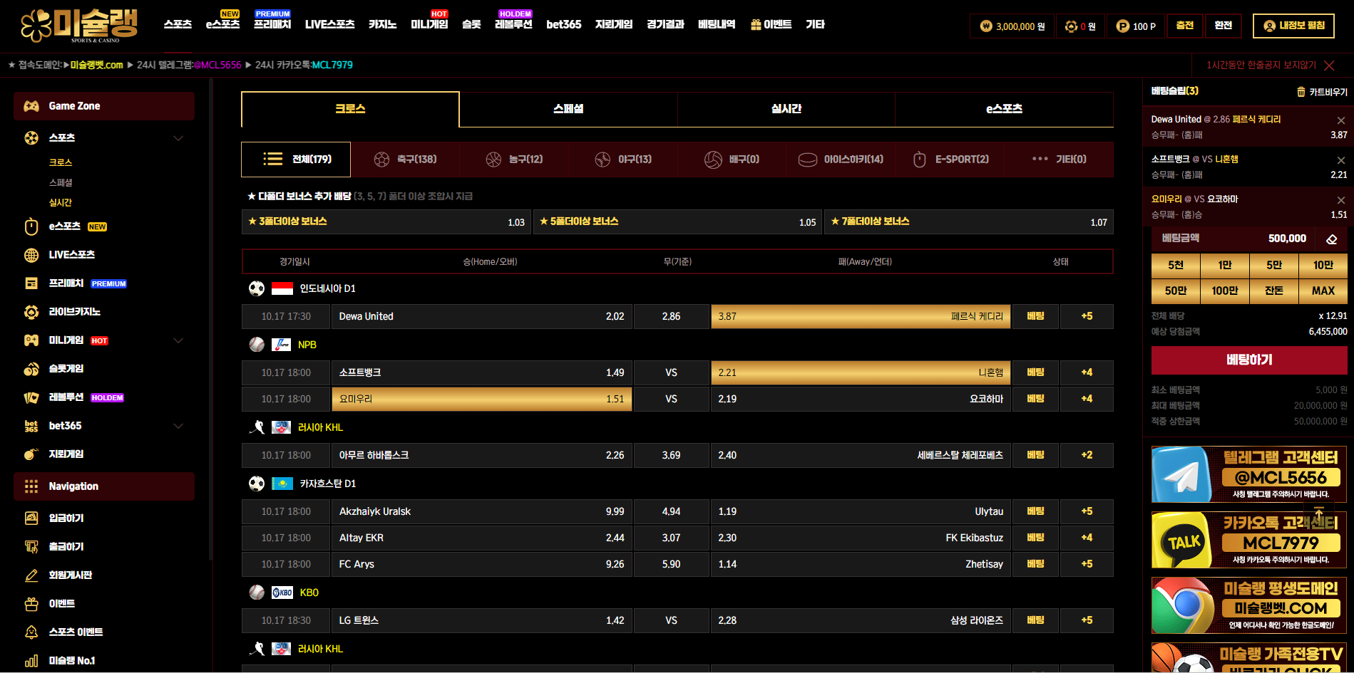Open e스포츠 via the sidebar mouse icon
This screenshot has height=673, width=1354.
pos(31,226)
